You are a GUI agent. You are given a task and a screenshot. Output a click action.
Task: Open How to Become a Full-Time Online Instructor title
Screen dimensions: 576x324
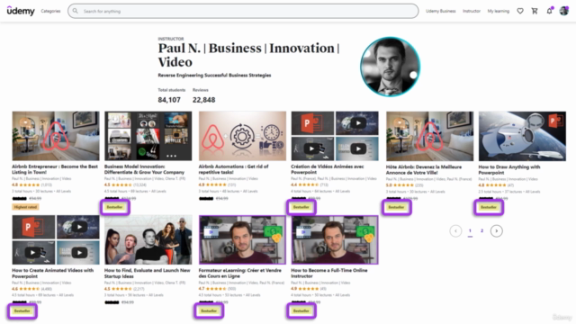(329, 273)
